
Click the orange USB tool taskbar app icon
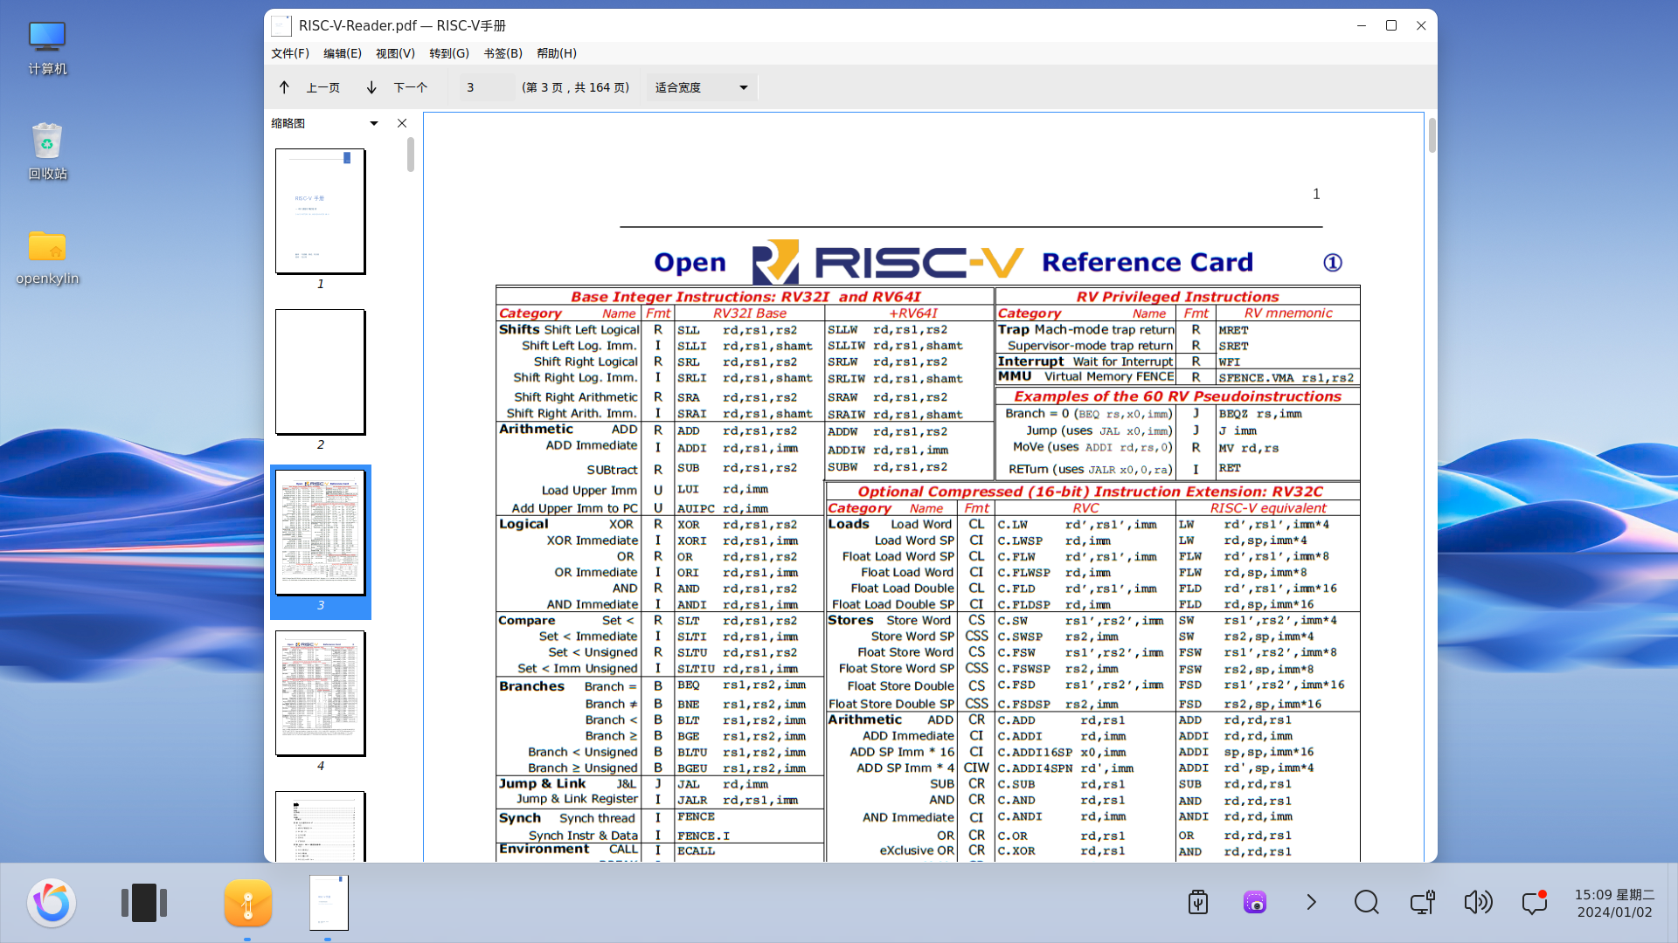(248, 903)
